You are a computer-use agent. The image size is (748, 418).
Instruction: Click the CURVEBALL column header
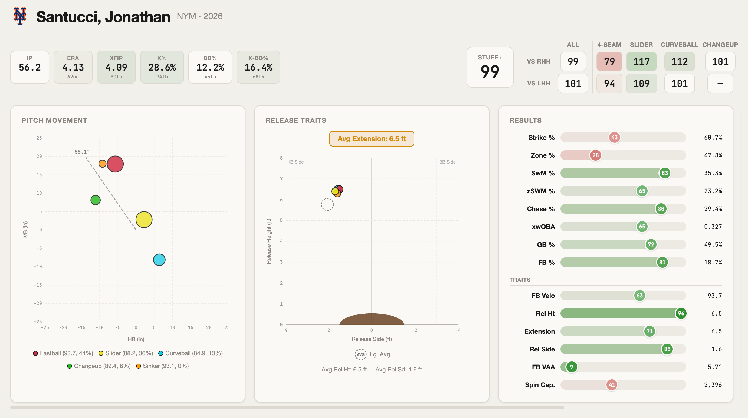pos(680,45)
